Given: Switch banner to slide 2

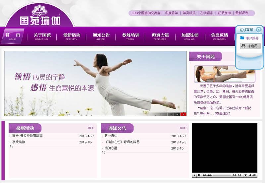Looking at the screenshot, I should [x=177, y=114].
